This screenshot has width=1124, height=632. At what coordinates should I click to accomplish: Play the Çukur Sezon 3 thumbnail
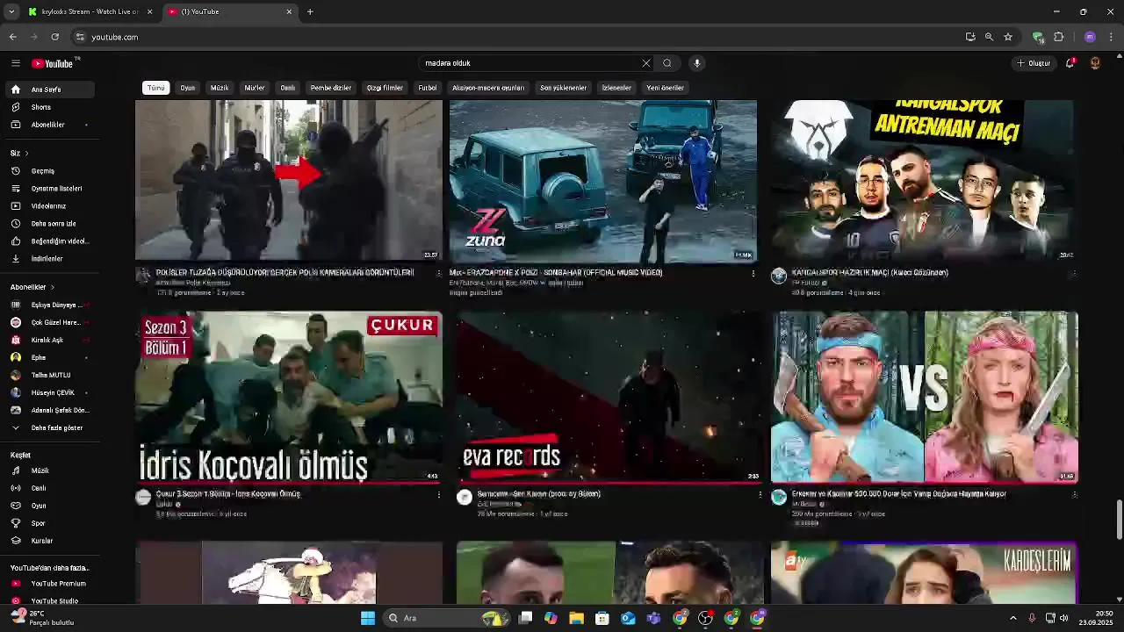pos(289,397)
